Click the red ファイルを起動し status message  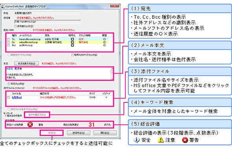[58, 97]
